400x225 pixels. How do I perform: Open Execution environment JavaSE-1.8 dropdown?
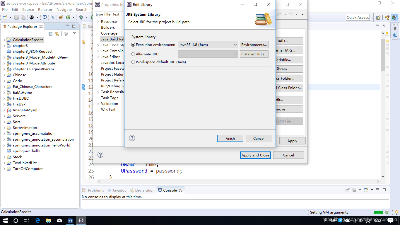click(208, 45)
